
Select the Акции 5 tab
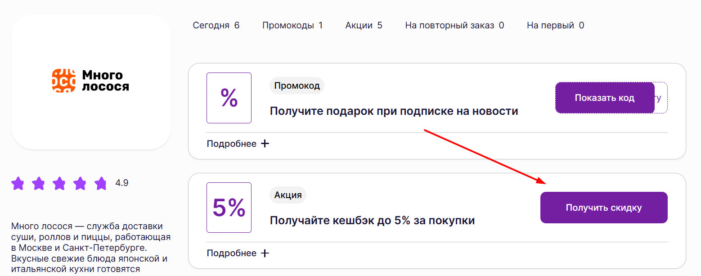[x=364, y=25]
